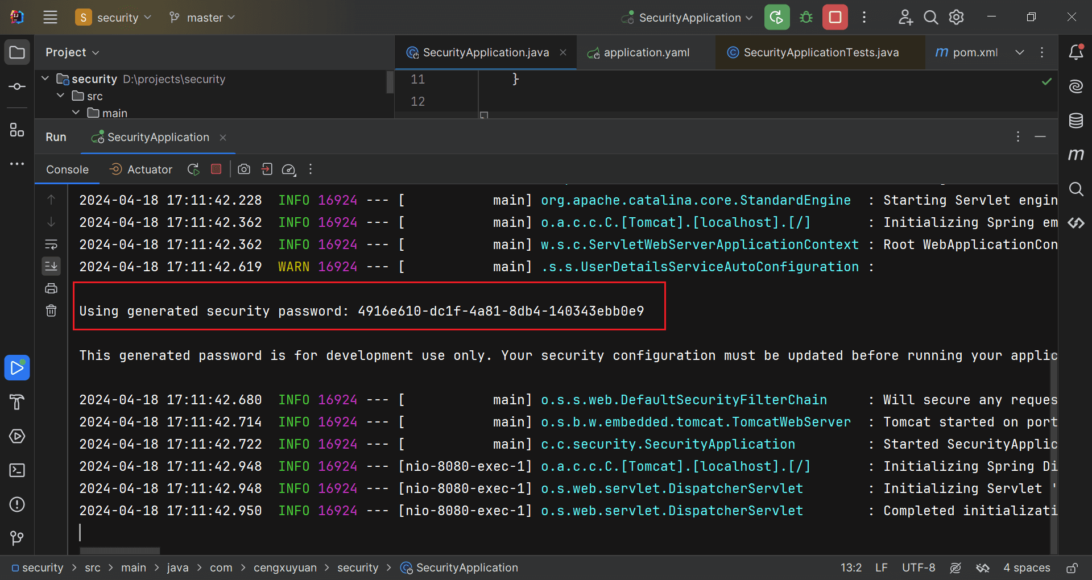This screenshot has width=1092, height=580.
Task: Clear console with trash icon
Action: pos(51,310)
